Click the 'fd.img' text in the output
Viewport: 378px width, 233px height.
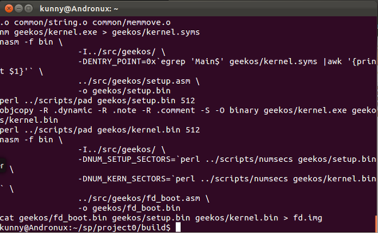point(307,218)
